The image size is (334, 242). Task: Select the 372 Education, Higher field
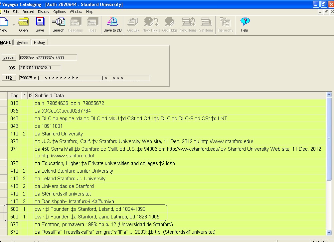[x=180, y=163]
